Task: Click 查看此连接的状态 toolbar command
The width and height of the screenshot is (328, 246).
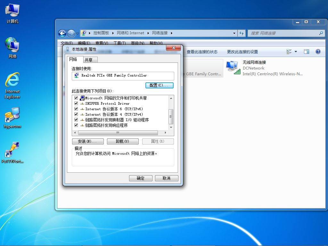Action: click(x=202, y=52)
